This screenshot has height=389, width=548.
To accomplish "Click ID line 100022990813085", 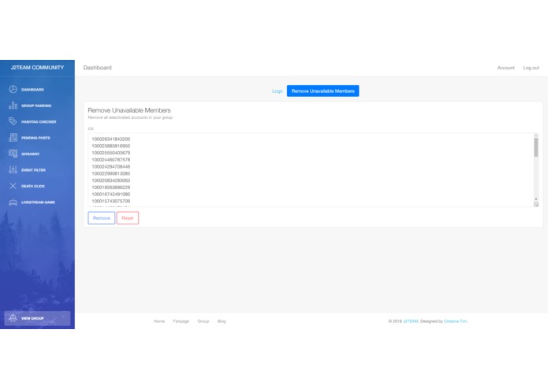I will pos(111,173).
